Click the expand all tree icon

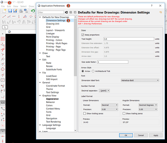[x=71, y=12]
